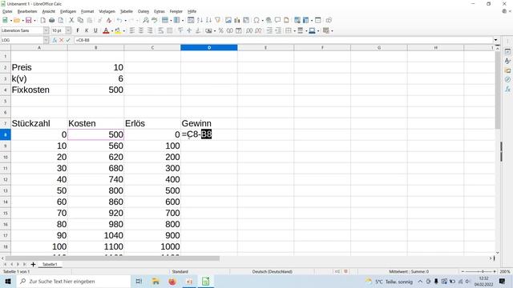Click the Insert Special Character omega icon
The height and width of the screenshot is (288, 513).
[x=256, y=20]
